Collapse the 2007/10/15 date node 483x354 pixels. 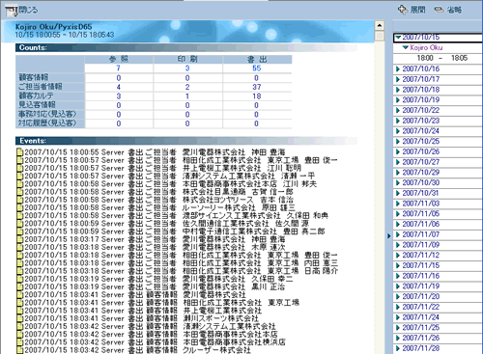click(x=398, y=38)
